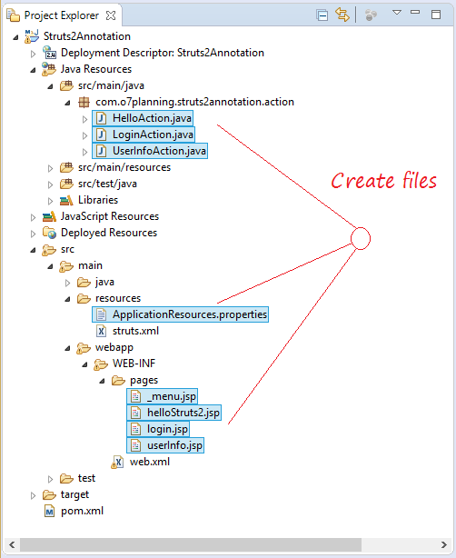Expand the target folder
The width and height of the screenshot is (456, 558).
[33, 495]
